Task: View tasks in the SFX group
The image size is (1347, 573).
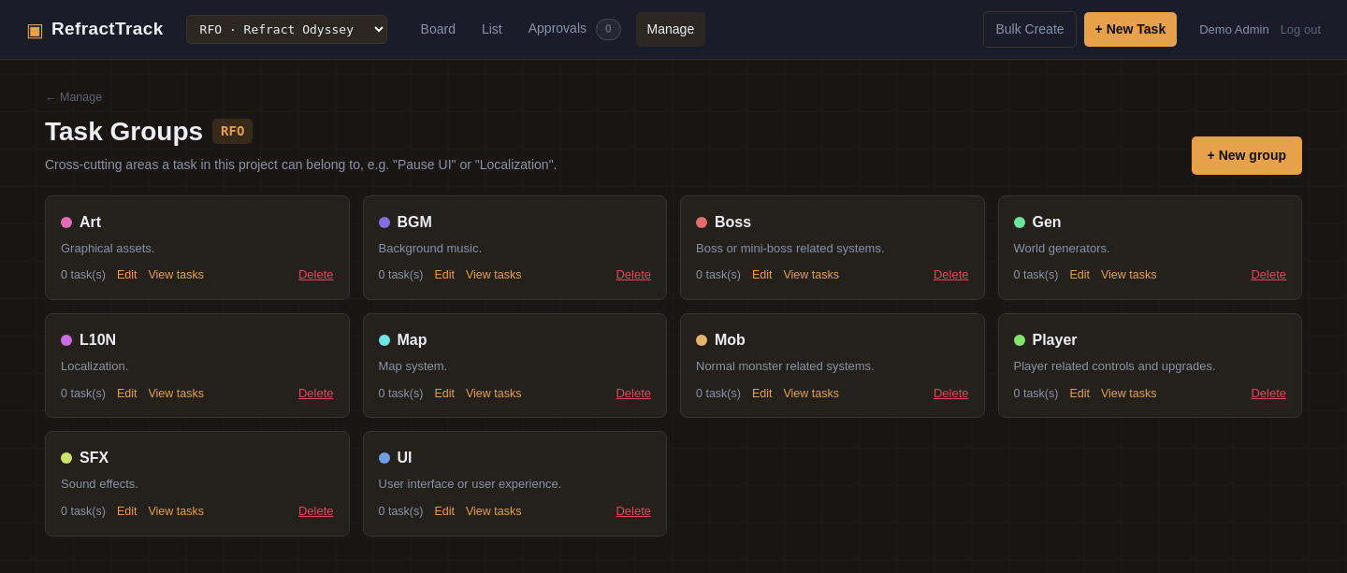Action: (176, 511)
